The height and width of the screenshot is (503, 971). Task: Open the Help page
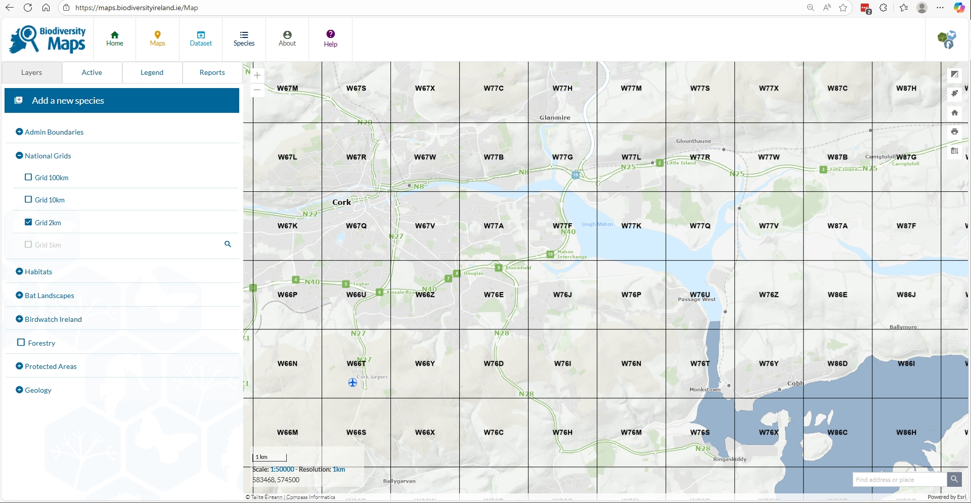tap(330, 38)
